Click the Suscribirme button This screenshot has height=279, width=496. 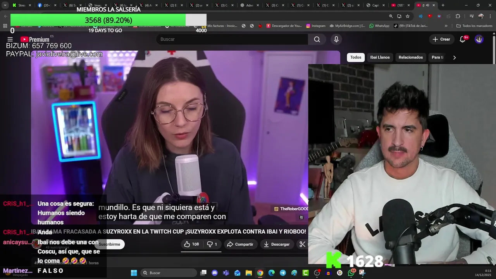click(109, 244)
